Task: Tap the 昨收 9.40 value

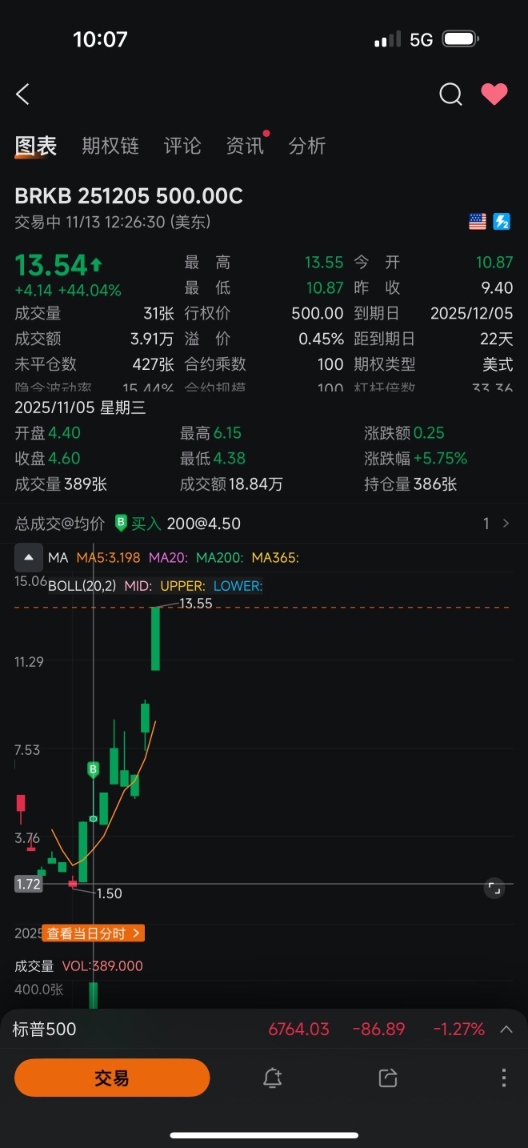Action: (498, 288)
